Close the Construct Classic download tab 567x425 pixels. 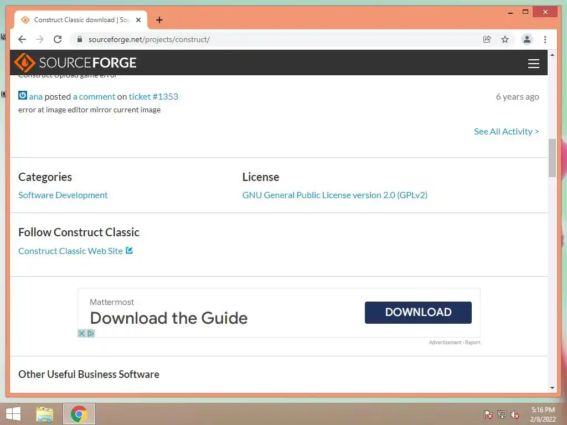coord(138,20)
